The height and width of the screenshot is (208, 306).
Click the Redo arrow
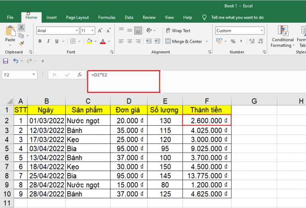point(29,61)
